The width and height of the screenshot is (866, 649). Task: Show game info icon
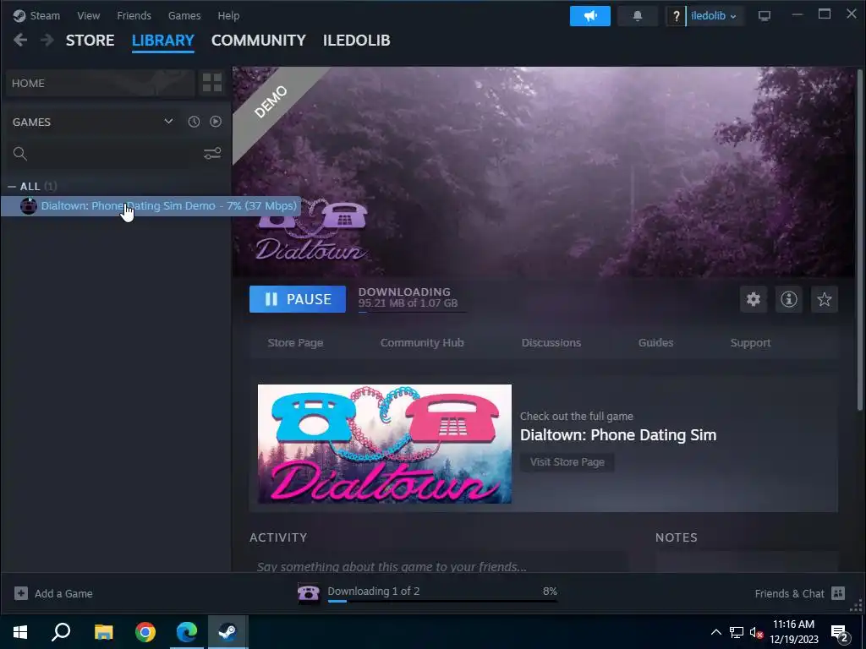[789, 299]
